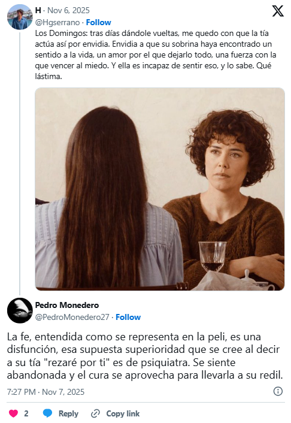Open the @PedroMonedero27 handle link
The height and width of the screenshot is (423, 291).
click(72, 317)
